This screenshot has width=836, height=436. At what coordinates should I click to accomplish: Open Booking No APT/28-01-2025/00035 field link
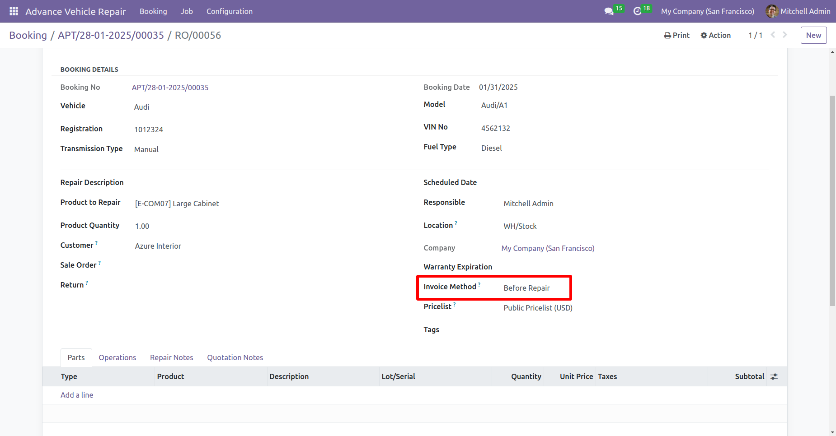click(x=170, y=88)
